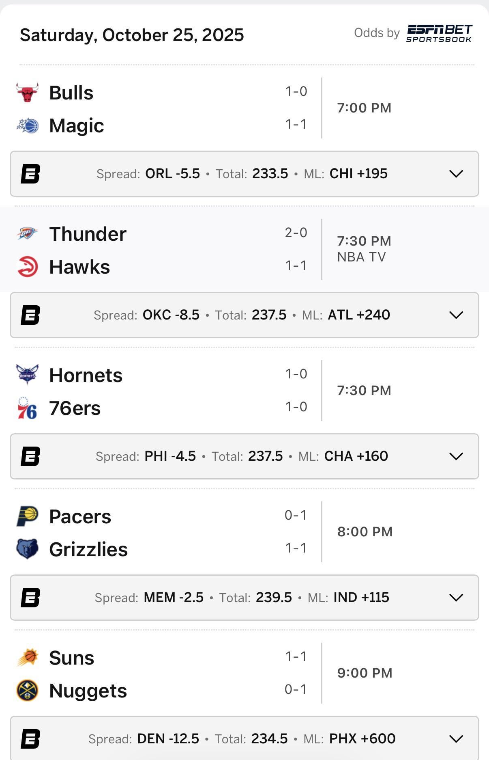
Task: Tap the Thunder team logo
Action: (x=28, y=233)
